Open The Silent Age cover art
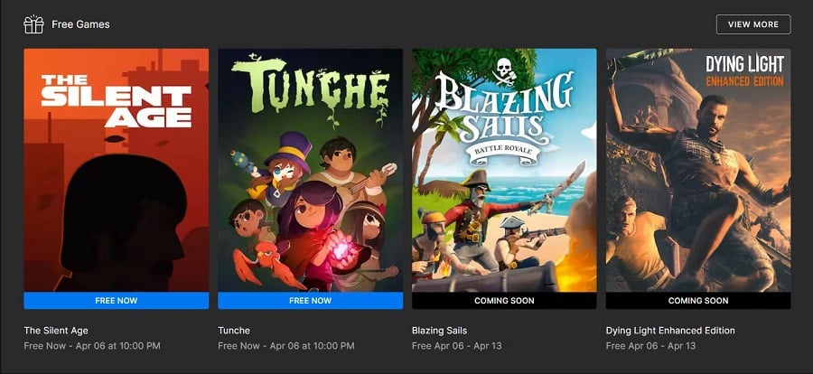813x374 pixels. (x=117, y=170)
